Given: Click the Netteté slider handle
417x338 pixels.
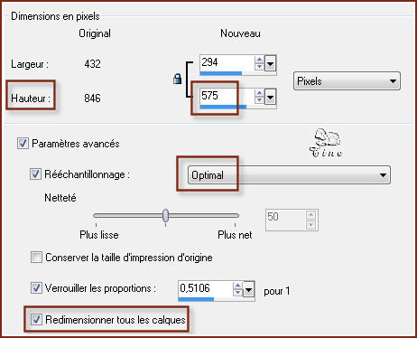Looking at the screenshot, I should click(165, 215).
